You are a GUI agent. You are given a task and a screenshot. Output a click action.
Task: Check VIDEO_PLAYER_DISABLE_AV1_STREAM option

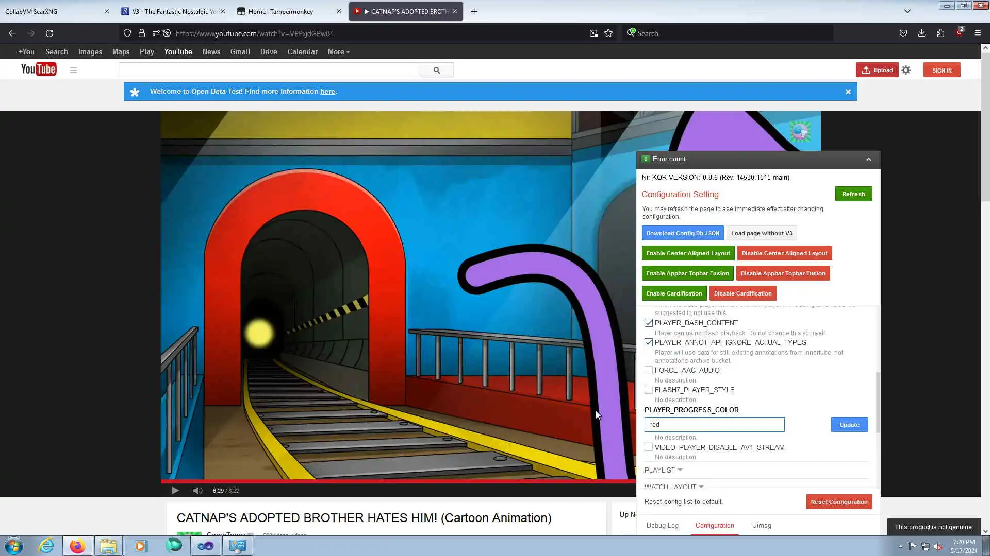[x=649, y=447]
